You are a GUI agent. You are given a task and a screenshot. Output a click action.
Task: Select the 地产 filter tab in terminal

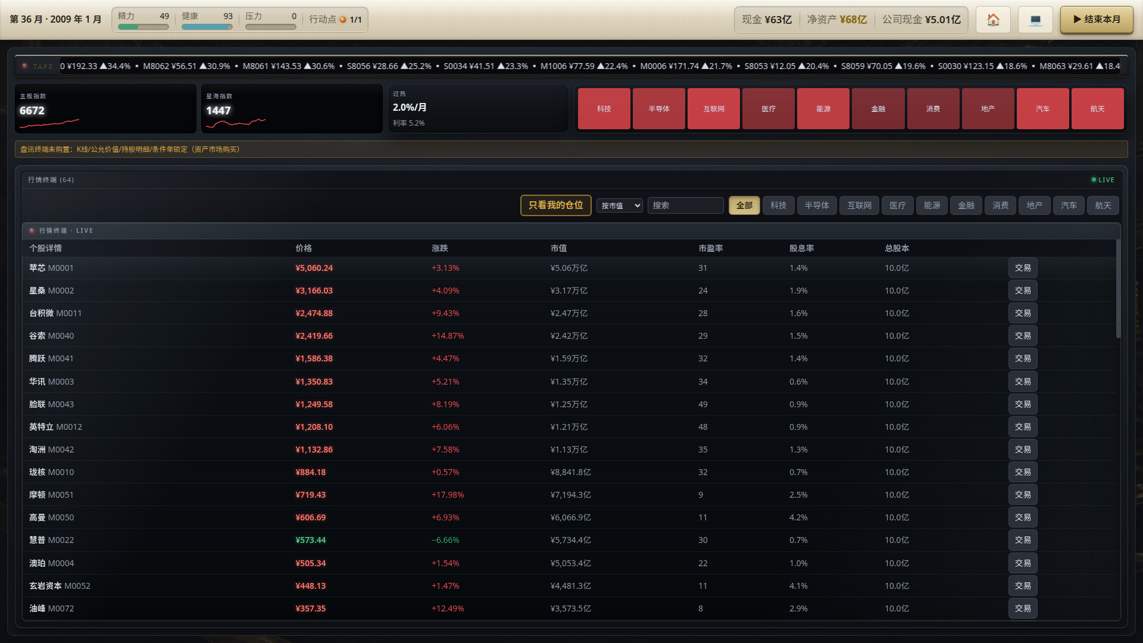coord(1035,205)
